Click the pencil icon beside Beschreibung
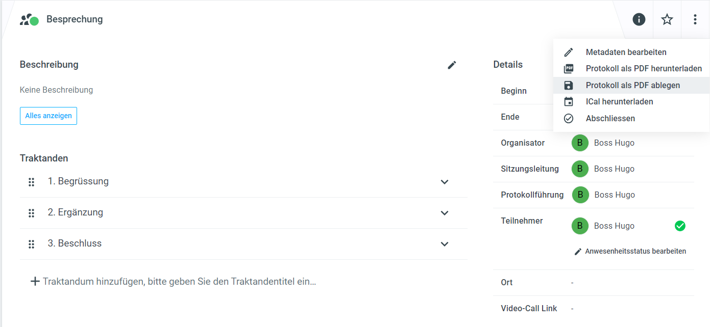This screenshot has width=710, height=327. coord(452,65)
